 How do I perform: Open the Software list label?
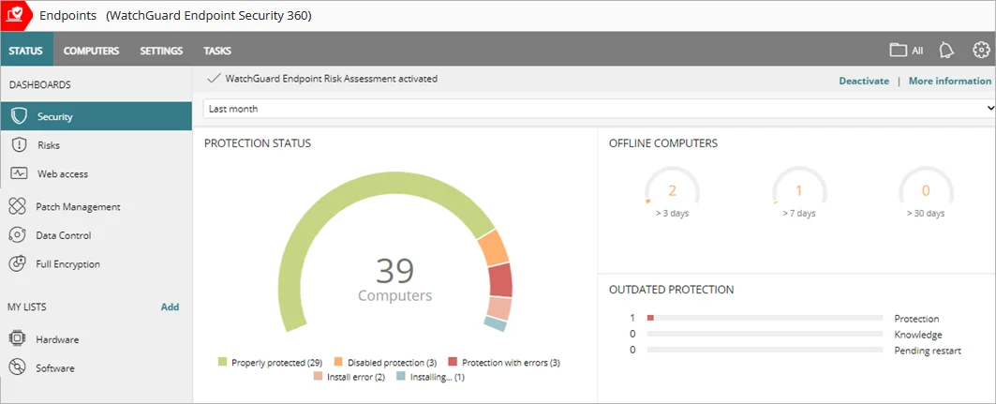click(54, 367)
